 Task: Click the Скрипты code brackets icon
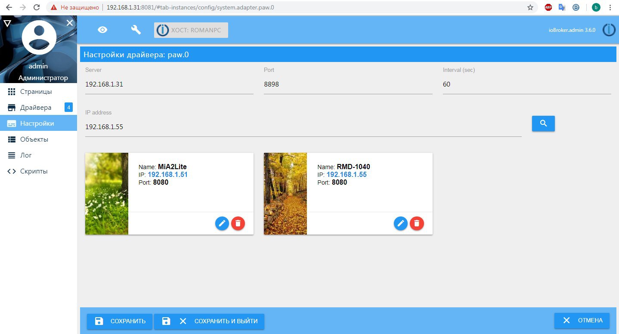(x=12, y=171)
